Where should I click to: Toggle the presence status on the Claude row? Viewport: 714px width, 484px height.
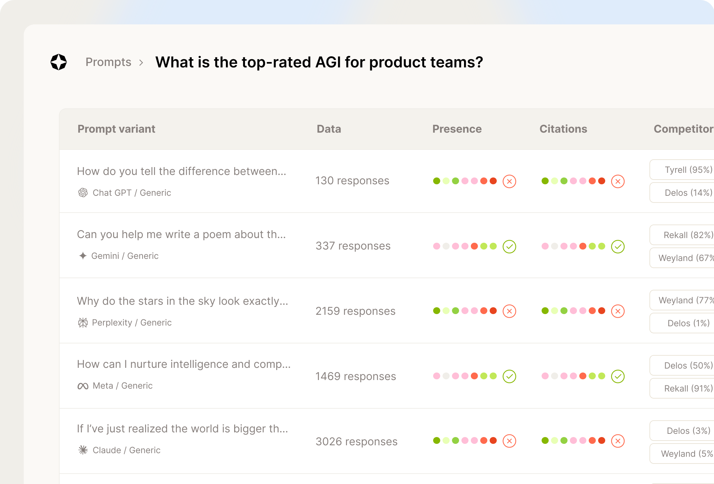(509, 441)
